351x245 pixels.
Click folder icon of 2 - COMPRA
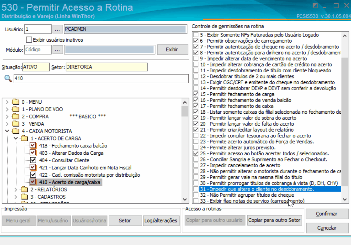click(x=16, y=117)
